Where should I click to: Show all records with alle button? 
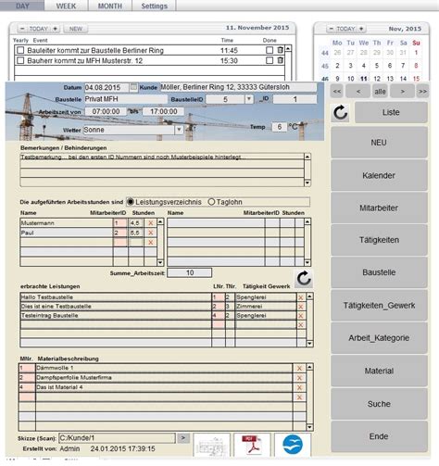click(x=380, y=92)
